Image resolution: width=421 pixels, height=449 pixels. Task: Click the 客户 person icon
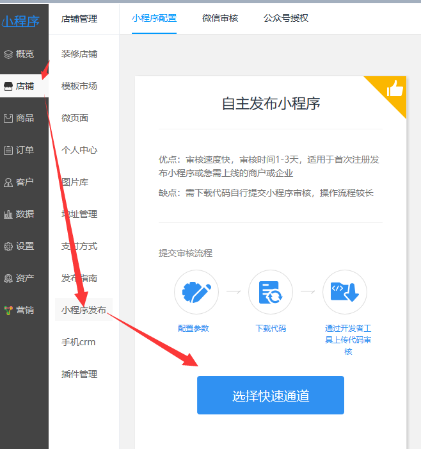tap(8, 183)
